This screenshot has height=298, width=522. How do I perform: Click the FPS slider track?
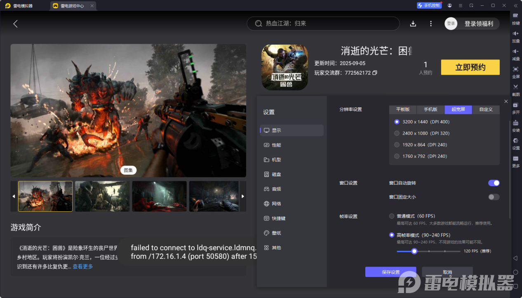437,251
